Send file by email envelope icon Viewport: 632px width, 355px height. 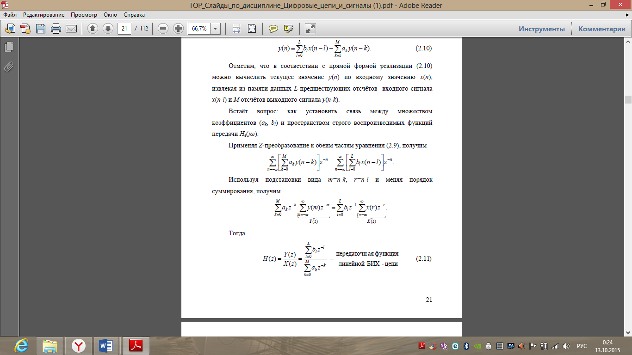pos(71,29)
